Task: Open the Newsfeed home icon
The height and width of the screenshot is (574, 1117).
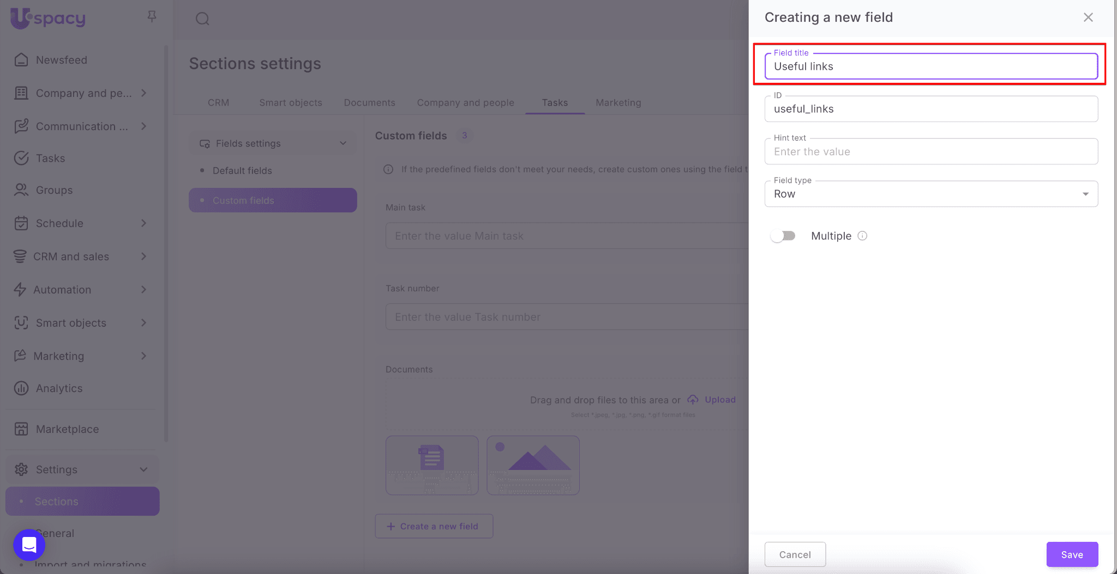Action: [21, 60]
